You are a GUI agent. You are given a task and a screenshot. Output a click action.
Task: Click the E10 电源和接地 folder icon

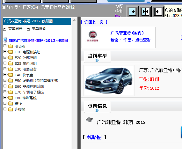pos(11,52)
